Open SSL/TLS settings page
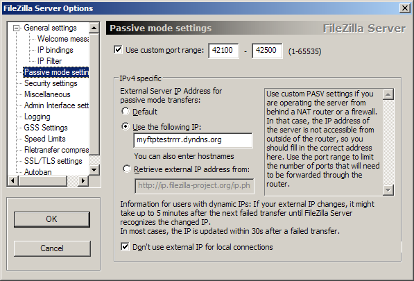 tap(53, 161)
